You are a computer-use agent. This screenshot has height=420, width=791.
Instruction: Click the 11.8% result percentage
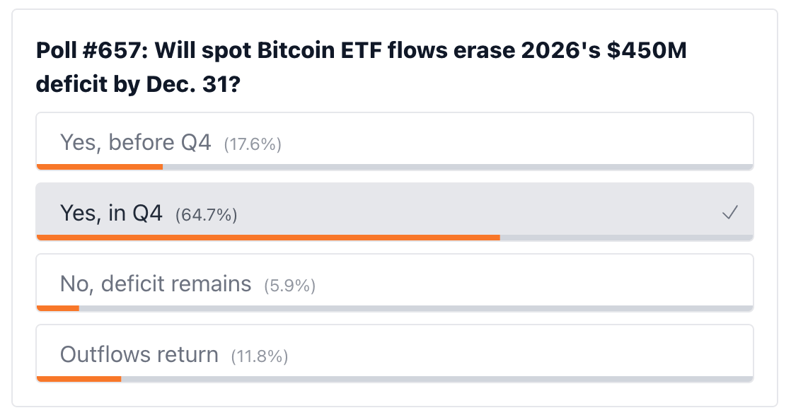pyautogui.click(x=259, y=356)
